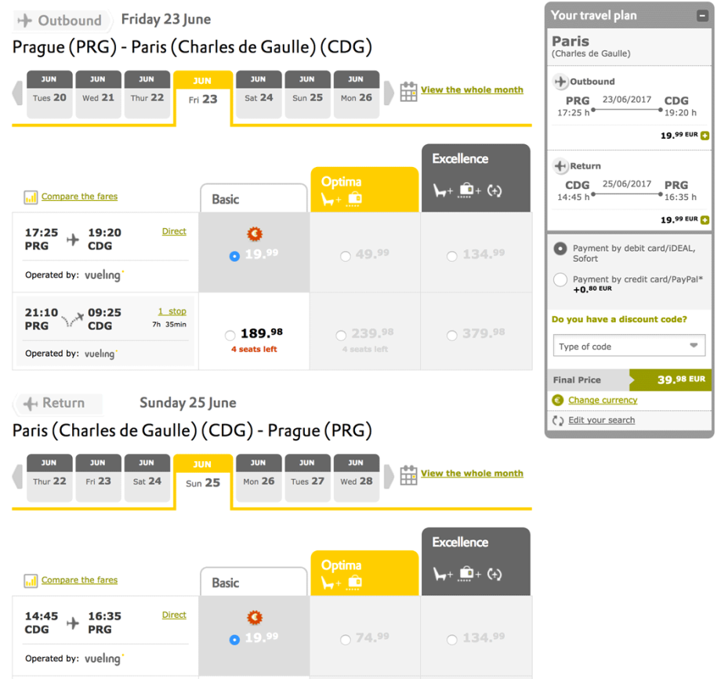Click next dates arrow in outbound date strip

pos(389,93)
